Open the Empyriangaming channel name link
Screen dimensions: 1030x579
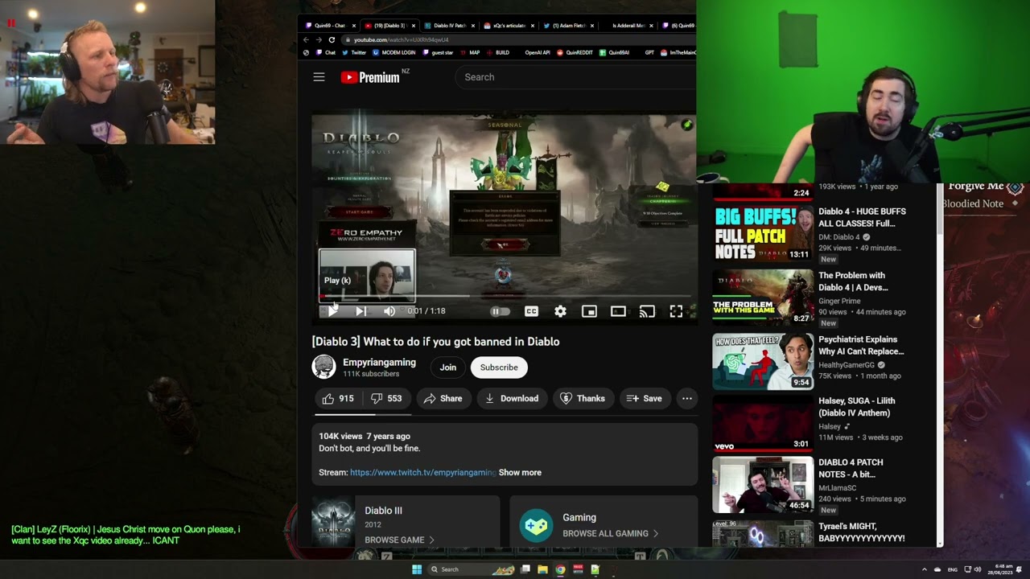coord(379,362)
